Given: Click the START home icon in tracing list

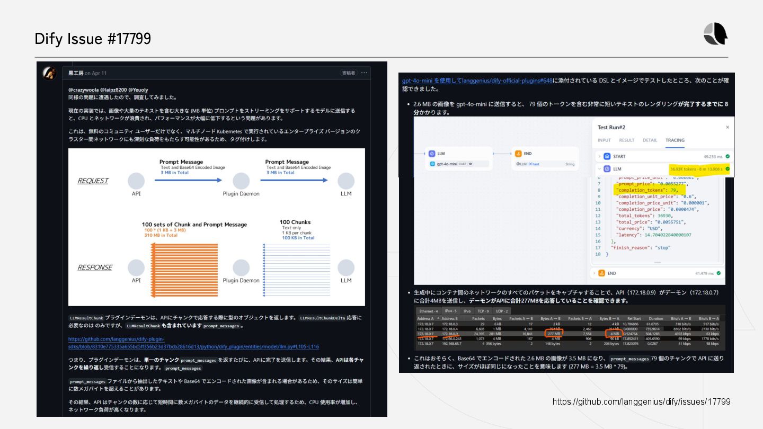Looking at the screenshot, I should pos(607,156).
